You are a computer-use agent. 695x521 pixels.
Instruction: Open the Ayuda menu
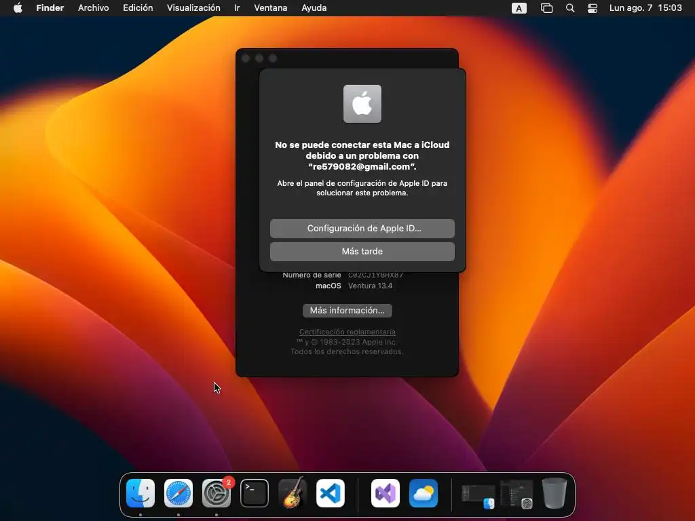pyautogui.click(x=314, y=8)
